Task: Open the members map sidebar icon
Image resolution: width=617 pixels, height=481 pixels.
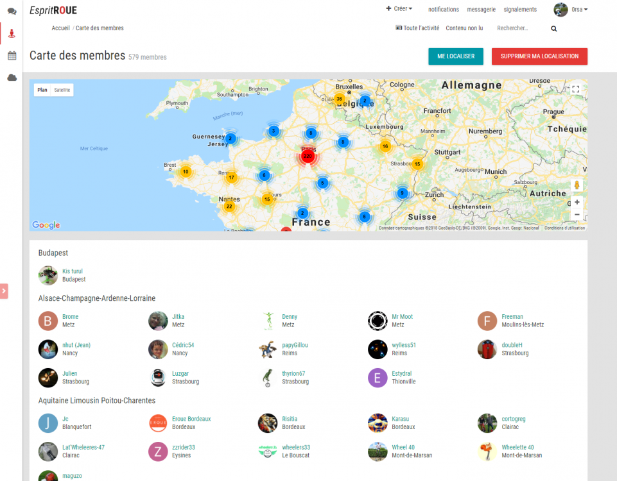Action: point(12,33)
